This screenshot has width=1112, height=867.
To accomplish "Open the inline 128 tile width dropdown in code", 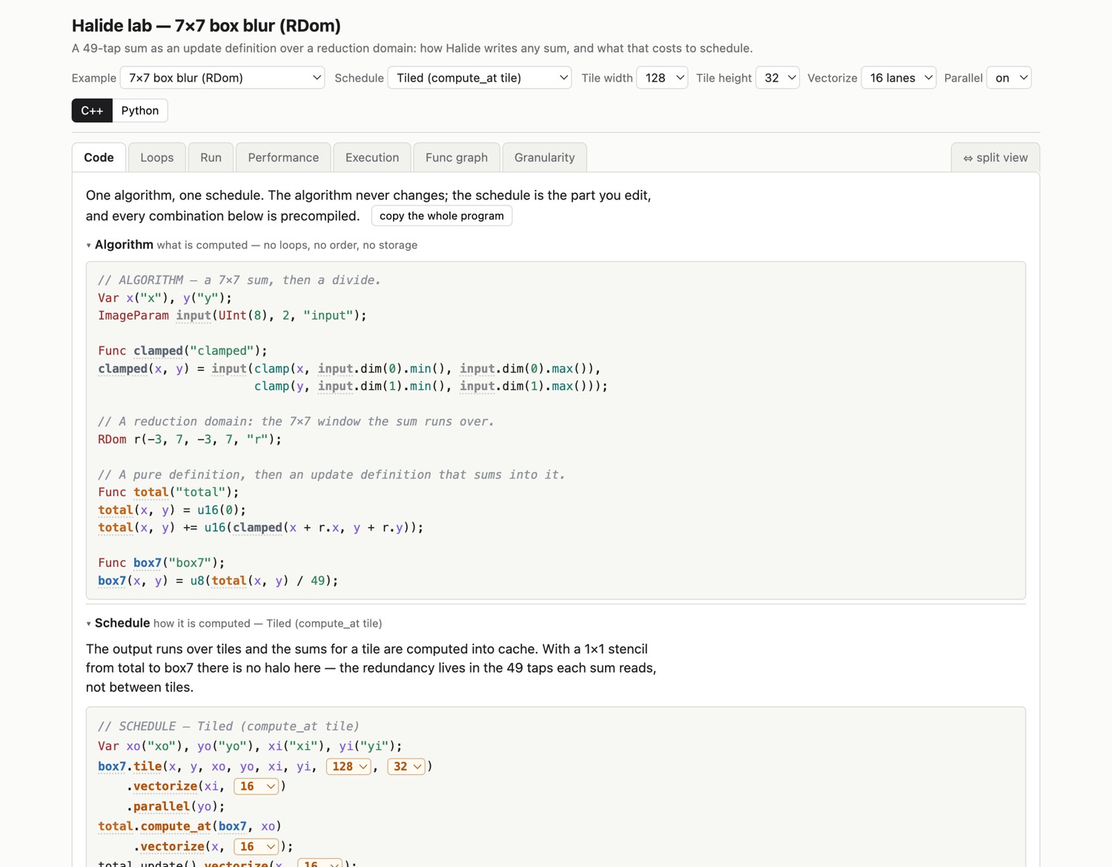I will click(x=348, y=766).
